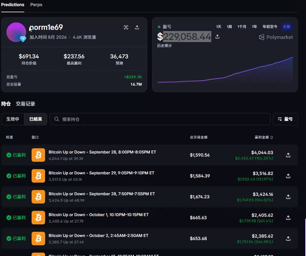Click the $237.56 最高赢利 value
This screenshot has width=306, height=256.
click(74, 56)
